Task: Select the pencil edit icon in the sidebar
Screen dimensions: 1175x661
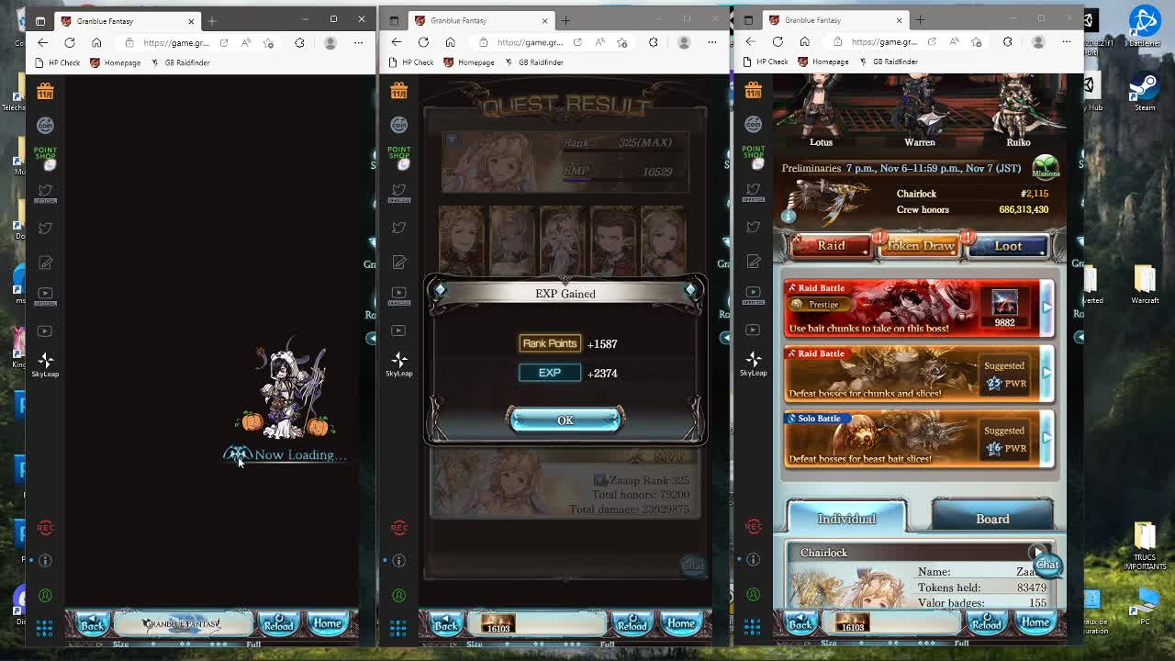Action: [45, 263]
